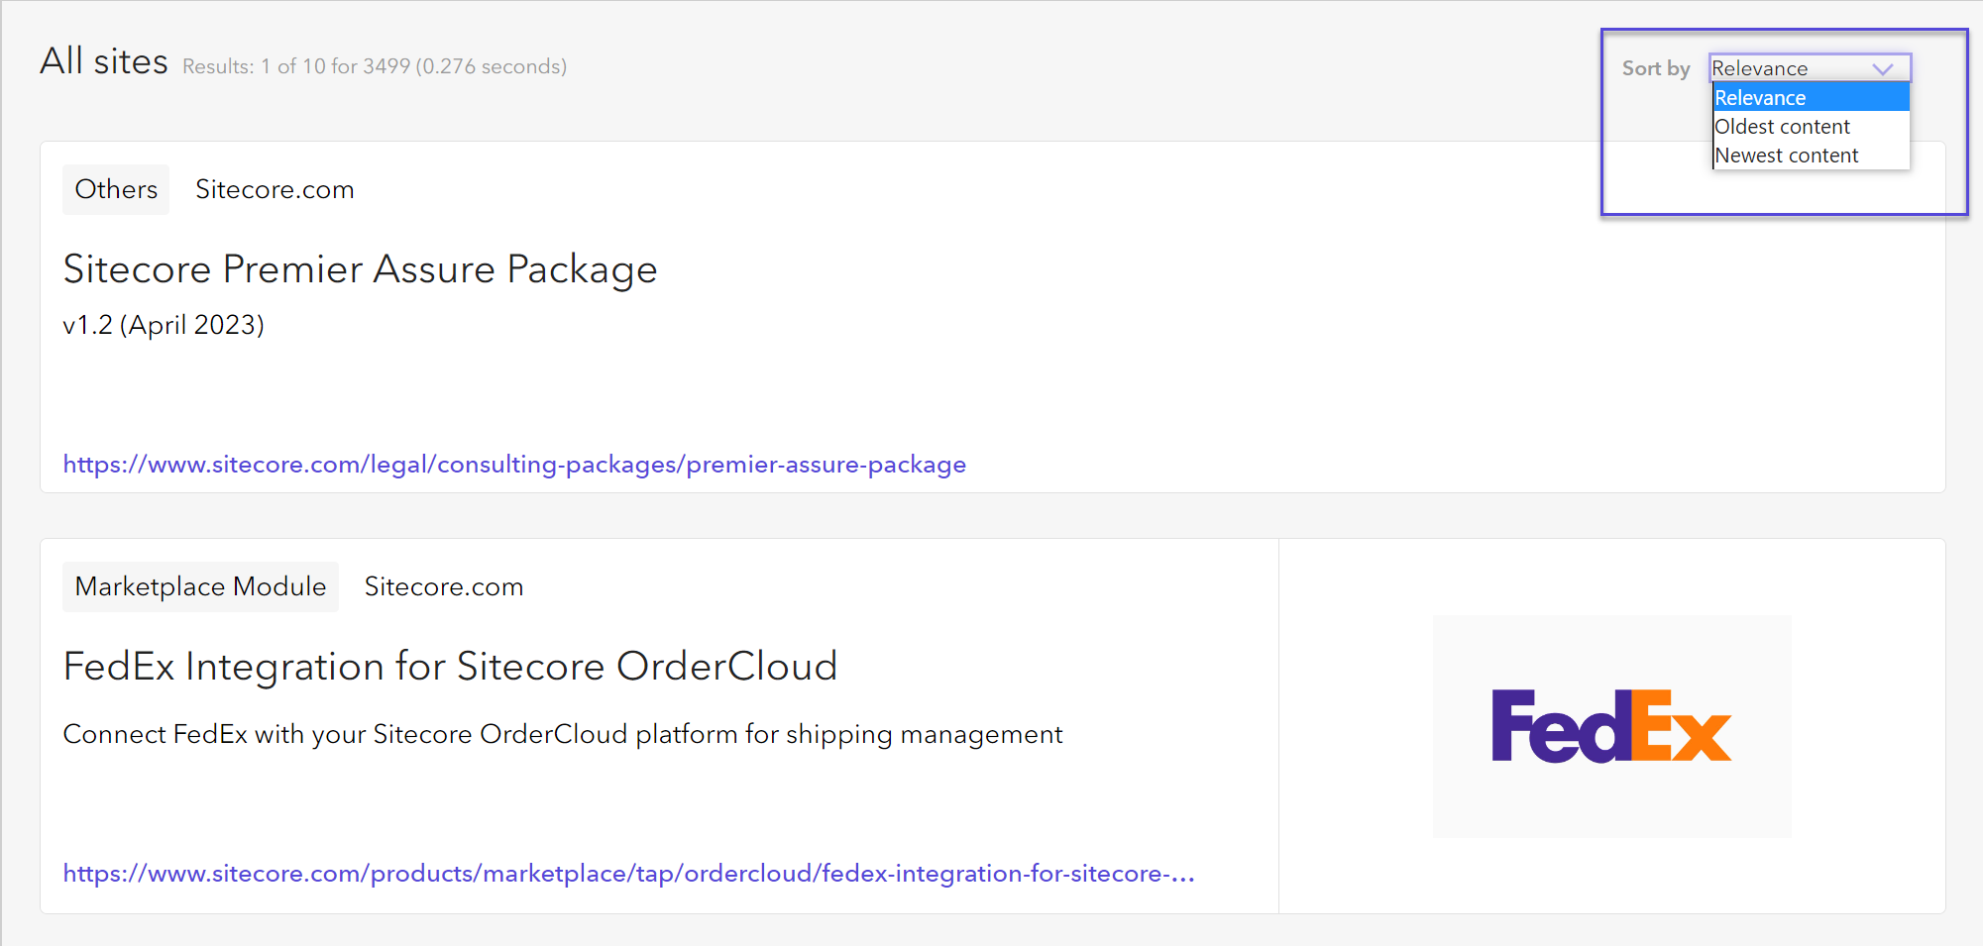Screen dimensions: 1983x946
Task: Click the Marketplace Module tag
Action: (x=200, y=586)
